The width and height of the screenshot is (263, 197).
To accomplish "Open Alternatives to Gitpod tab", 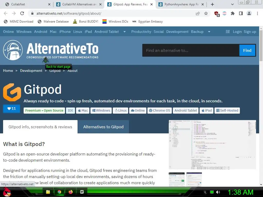I will (x=103, y=127).
